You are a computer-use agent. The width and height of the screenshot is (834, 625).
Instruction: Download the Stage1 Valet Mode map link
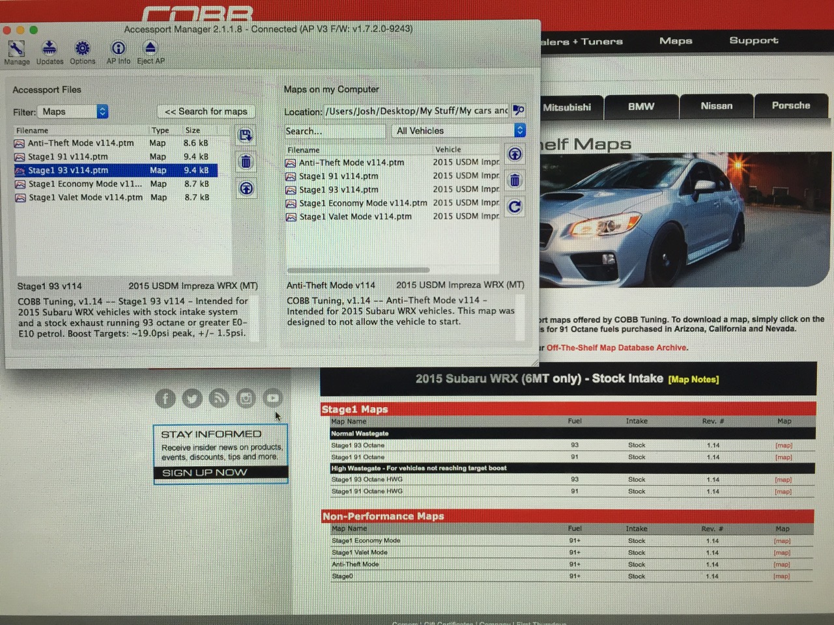[x=782, y=553]
